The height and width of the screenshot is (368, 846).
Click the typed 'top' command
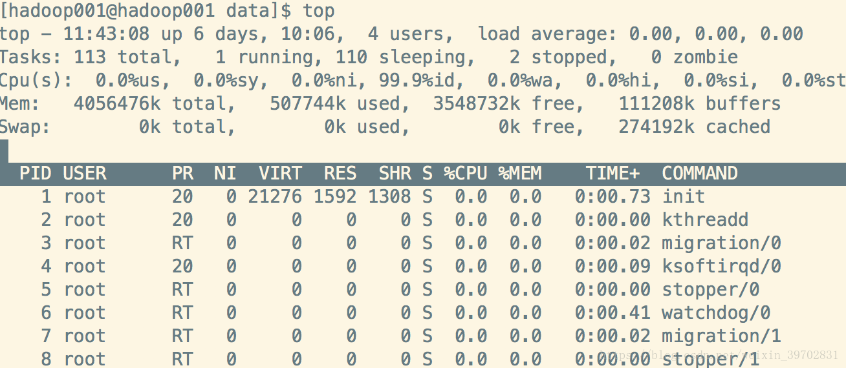319,10
